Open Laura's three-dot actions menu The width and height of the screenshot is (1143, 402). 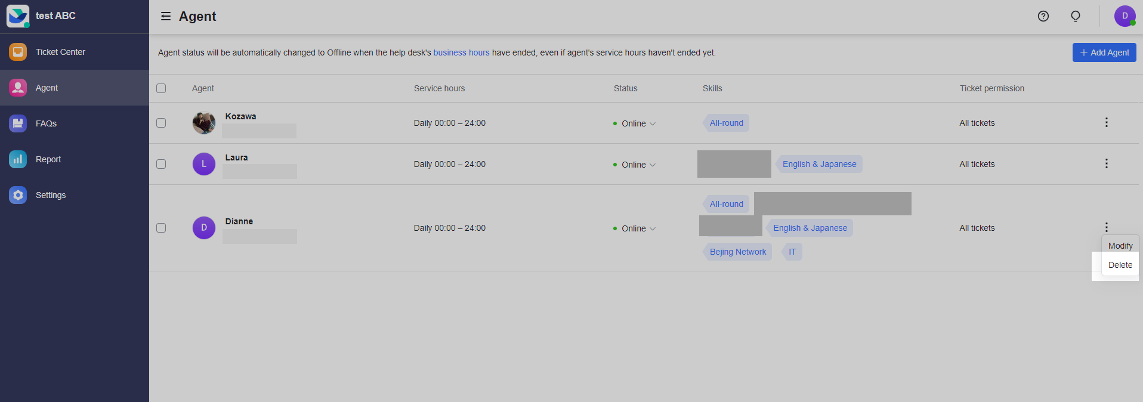point(1107,163)
